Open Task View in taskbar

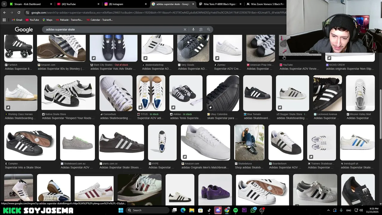(x=174, y=210)
